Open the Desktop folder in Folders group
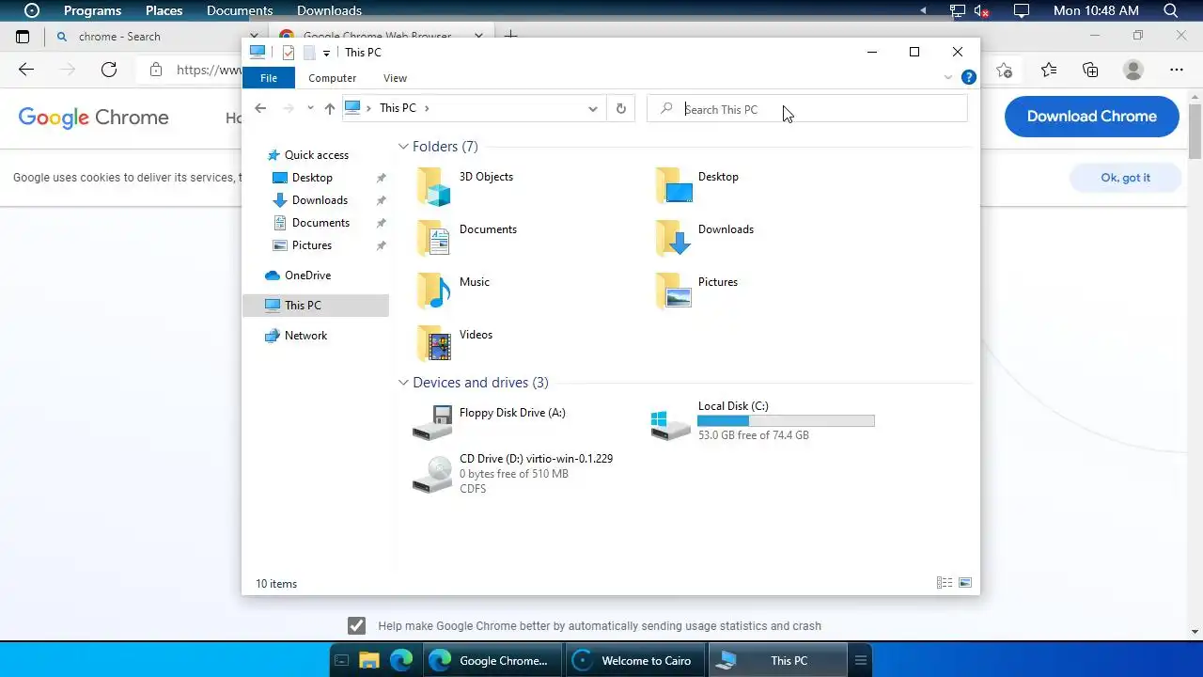The width and height of the screenshot is (1203, 677). click(697, 185)
